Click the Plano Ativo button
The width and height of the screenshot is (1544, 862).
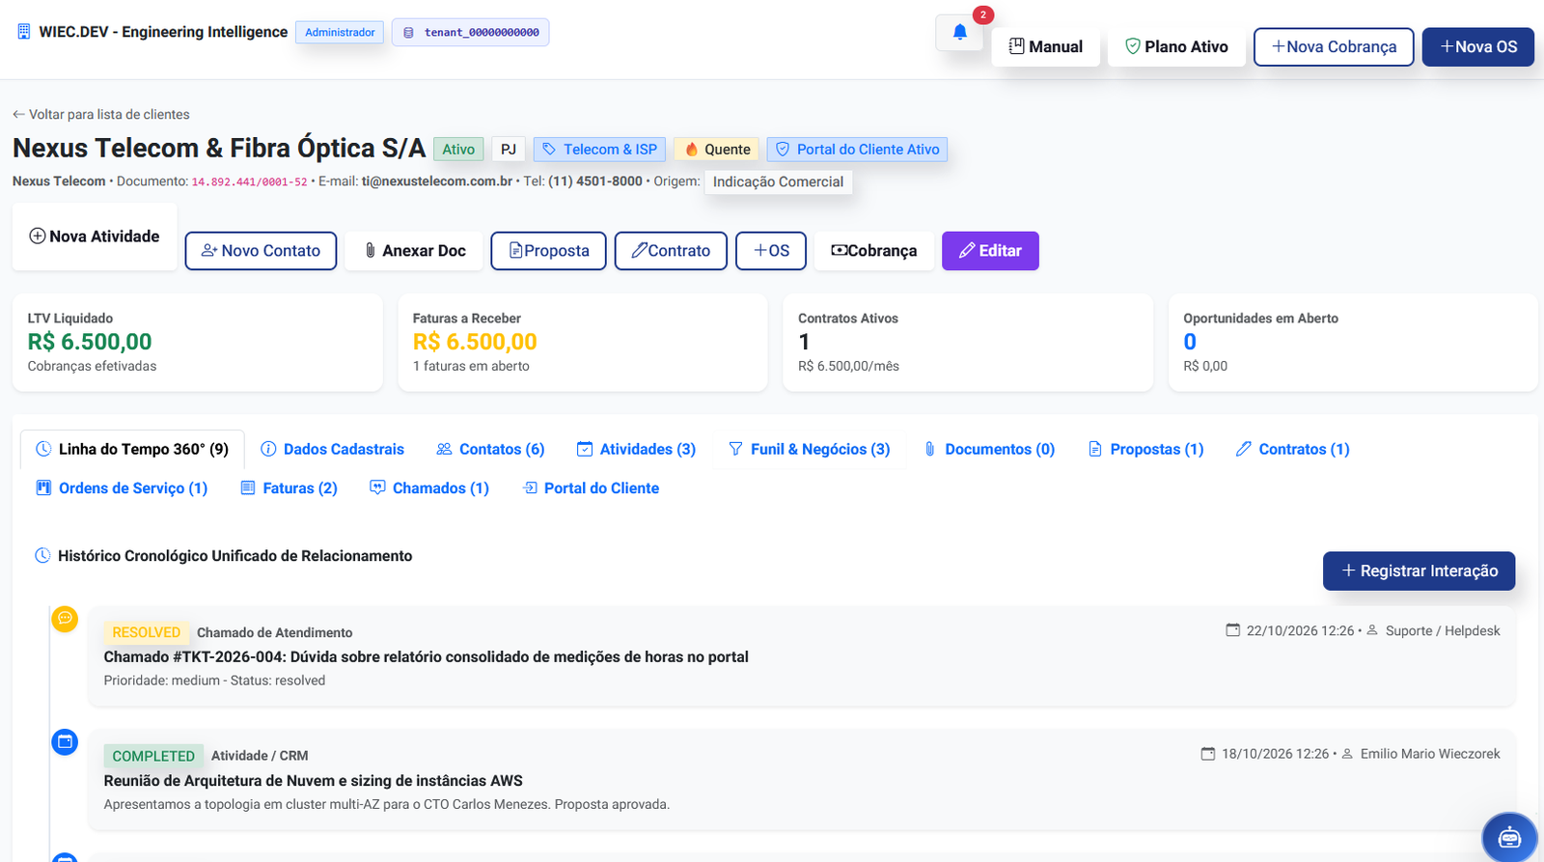coord(1176,46)
